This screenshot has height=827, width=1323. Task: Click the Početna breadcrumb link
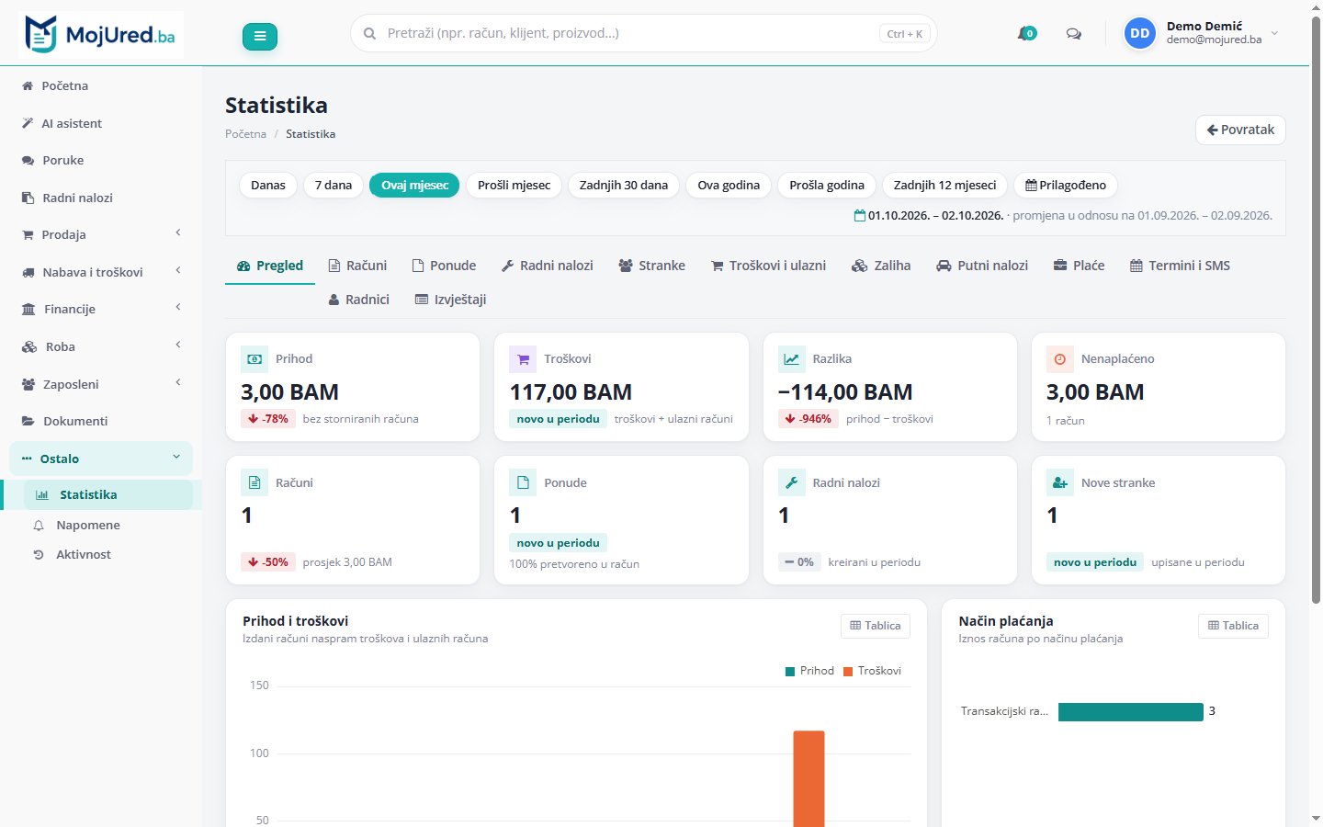tap(245, 134)
